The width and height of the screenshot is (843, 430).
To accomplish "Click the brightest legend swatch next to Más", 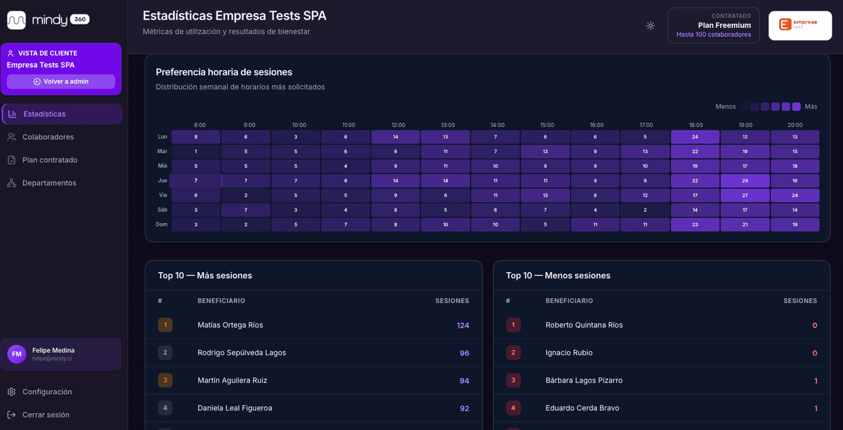I will pyautogui.click(x=796, y=107).
